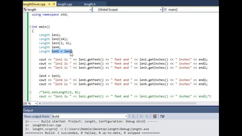
Task: Open the 100 % zoom dropdown
Action: point(36,104)
